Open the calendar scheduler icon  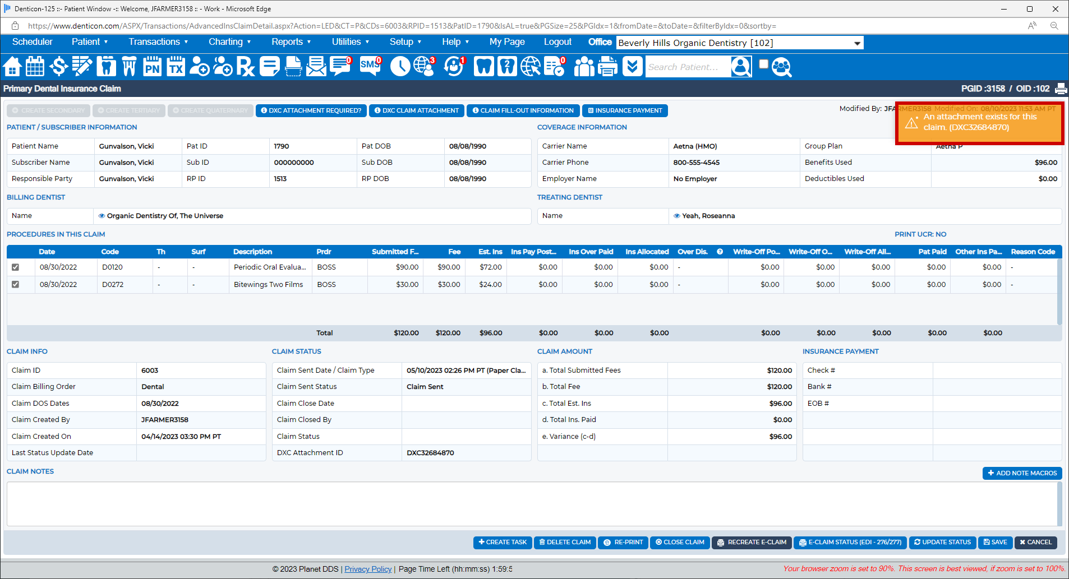tap(35, 67)
